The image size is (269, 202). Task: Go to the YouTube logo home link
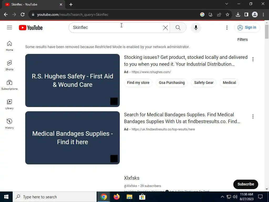coord(31,28)
